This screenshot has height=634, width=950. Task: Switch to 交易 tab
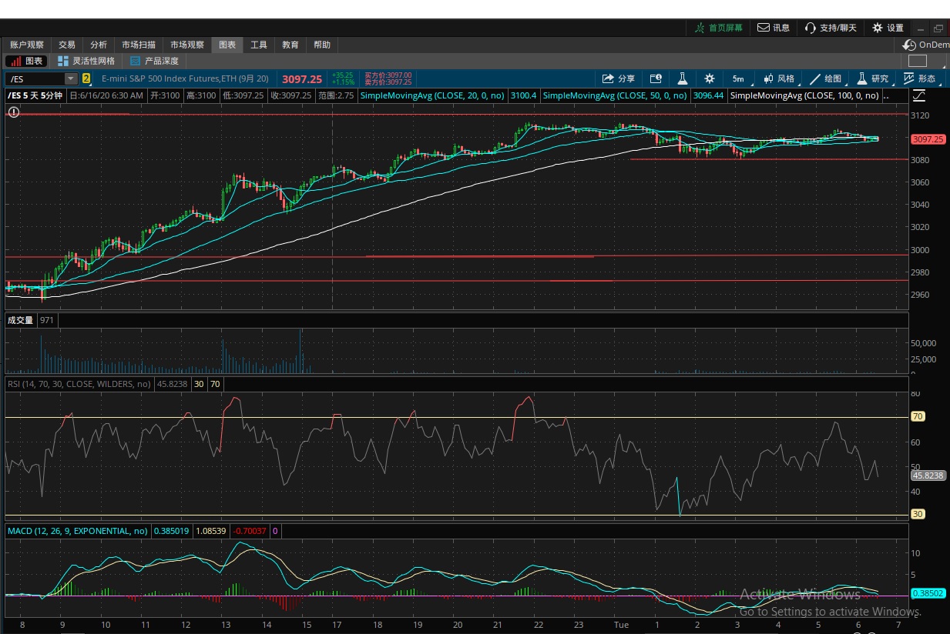67,45
